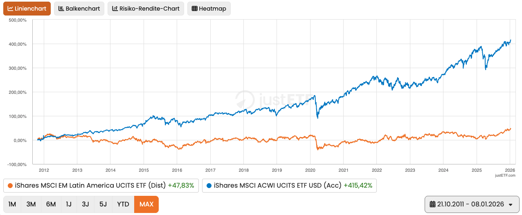Choose the 6M time period

[51, 204]
